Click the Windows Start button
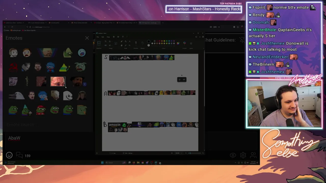The height and width of the screenshot is (183, 326). tap(102, 163)
